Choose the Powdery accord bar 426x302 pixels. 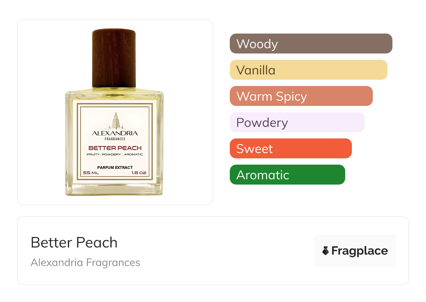tap(297, 122)
